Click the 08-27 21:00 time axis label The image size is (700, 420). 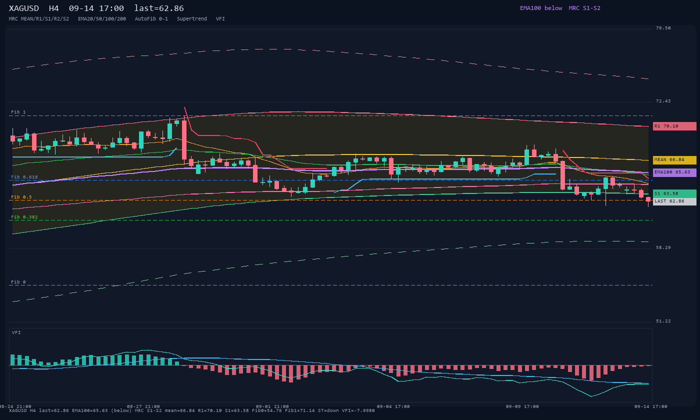tap(143, 406)
